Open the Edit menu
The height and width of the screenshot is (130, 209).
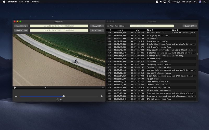[27, 2]
